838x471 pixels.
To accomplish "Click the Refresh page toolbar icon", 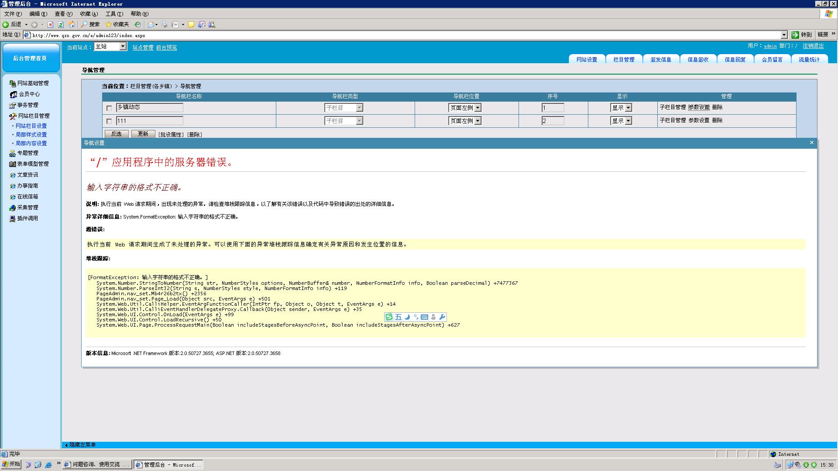I will coord(61,25).
